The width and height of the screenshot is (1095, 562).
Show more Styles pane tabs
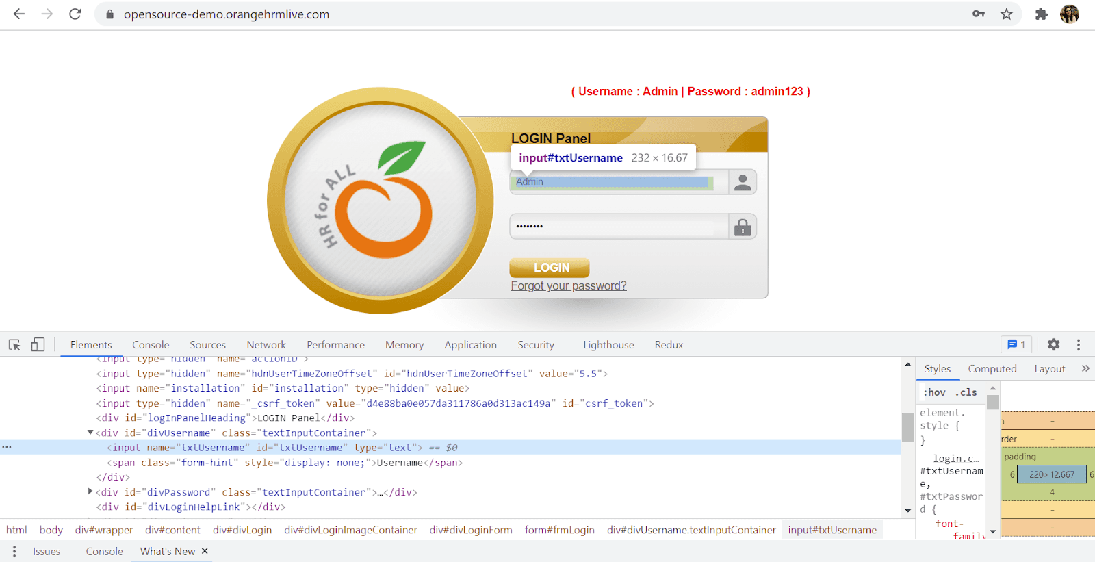[1085, 368]
